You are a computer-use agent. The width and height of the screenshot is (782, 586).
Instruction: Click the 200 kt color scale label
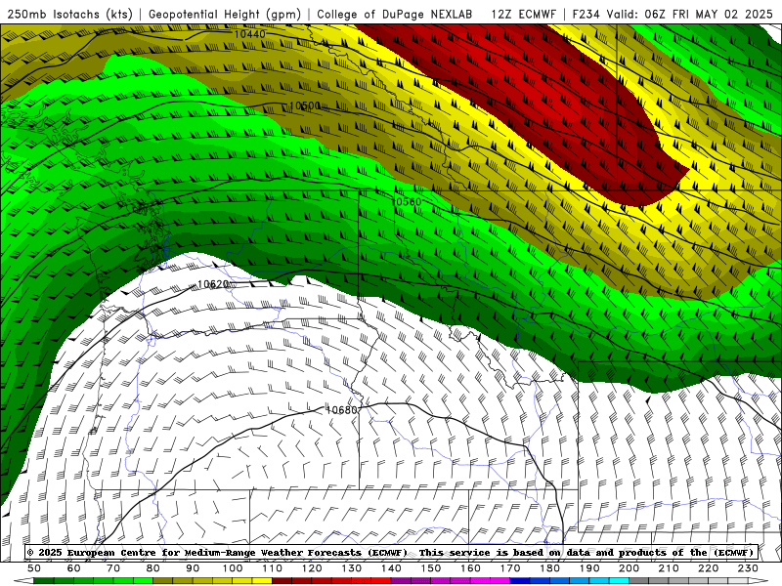[x=629, y=568]
